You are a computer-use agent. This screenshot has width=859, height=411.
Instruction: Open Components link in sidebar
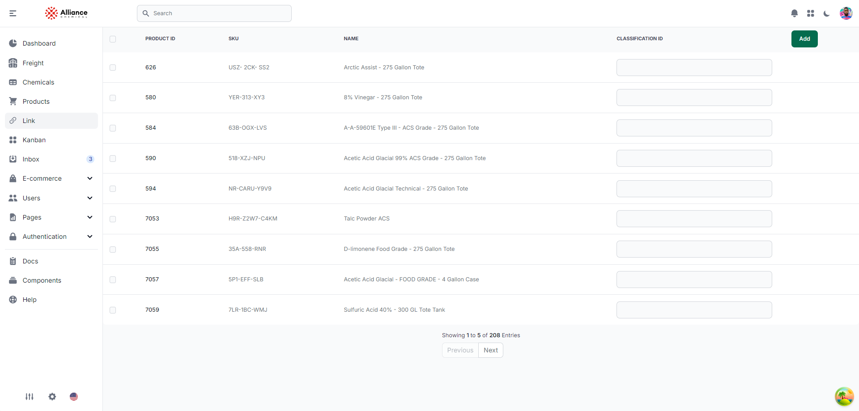pyautogui.click(x=51, y=280)
